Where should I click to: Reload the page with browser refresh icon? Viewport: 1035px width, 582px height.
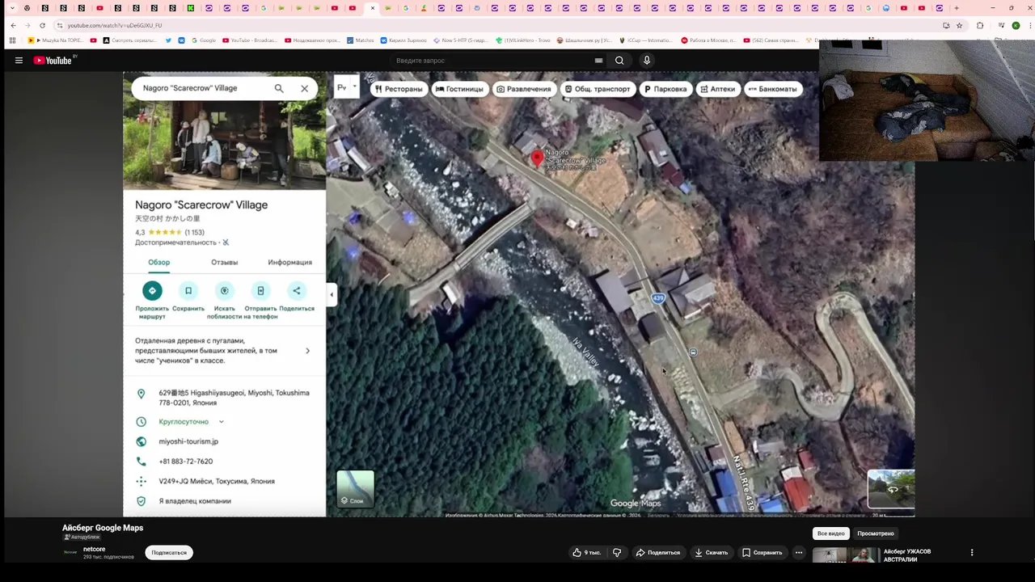point(42,25)
